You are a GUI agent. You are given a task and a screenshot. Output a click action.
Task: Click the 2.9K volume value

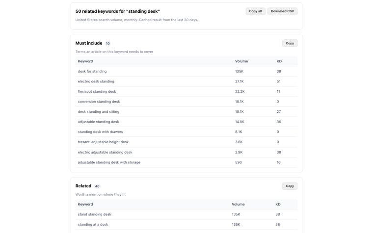(239, 153)
